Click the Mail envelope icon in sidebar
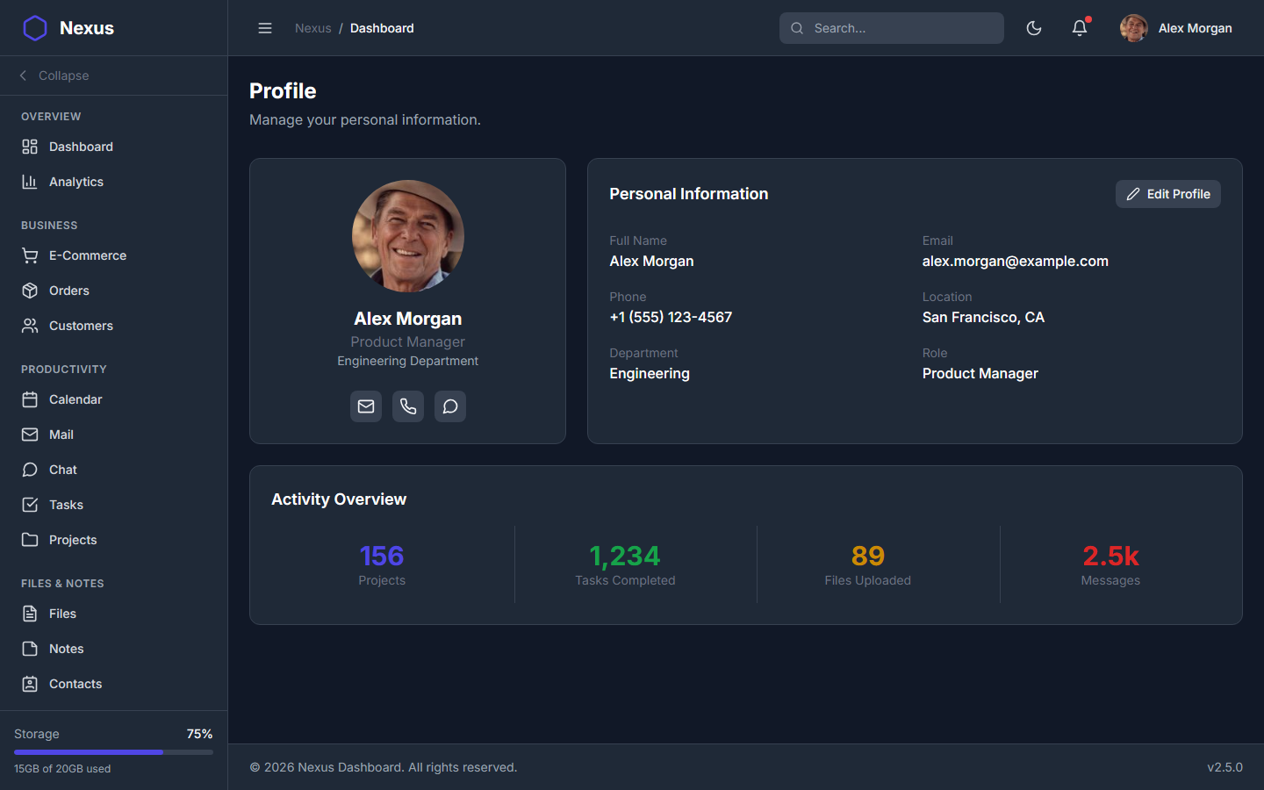 click(30, 434)
